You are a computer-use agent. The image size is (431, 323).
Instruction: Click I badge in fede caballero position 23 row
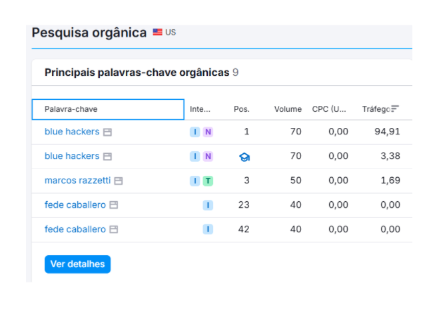pos(208,205)
